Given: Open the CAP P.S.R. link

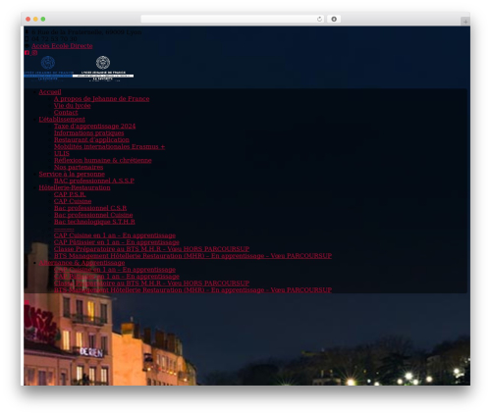Looking at the screenshot, I should coord(70,194).
